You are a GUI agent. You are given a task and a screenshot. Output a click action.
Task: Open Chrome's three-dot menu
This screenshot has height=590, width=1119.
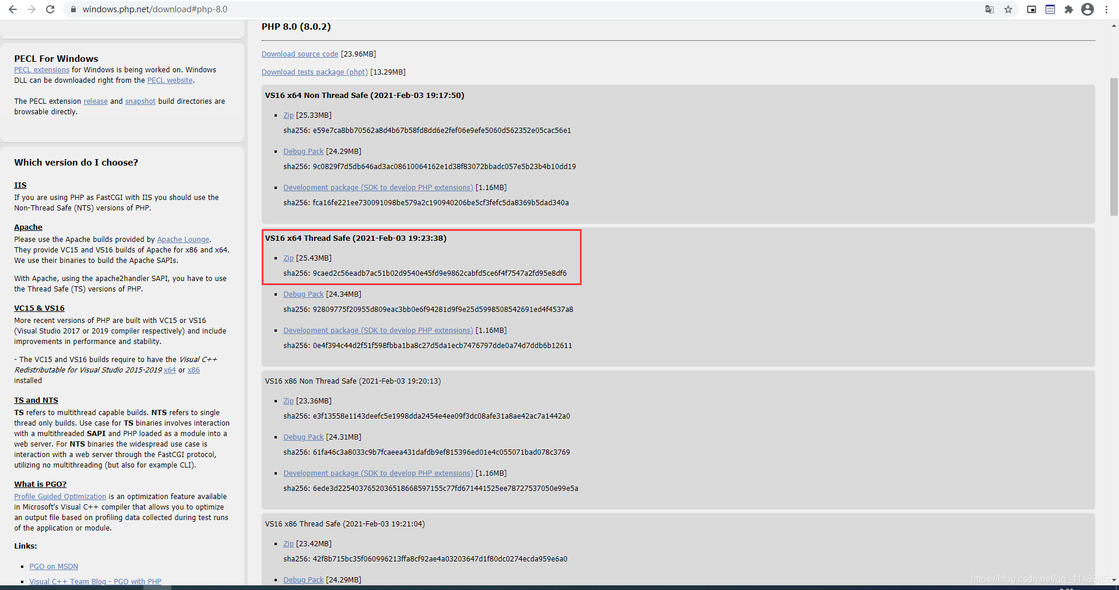click(1106, 9)
